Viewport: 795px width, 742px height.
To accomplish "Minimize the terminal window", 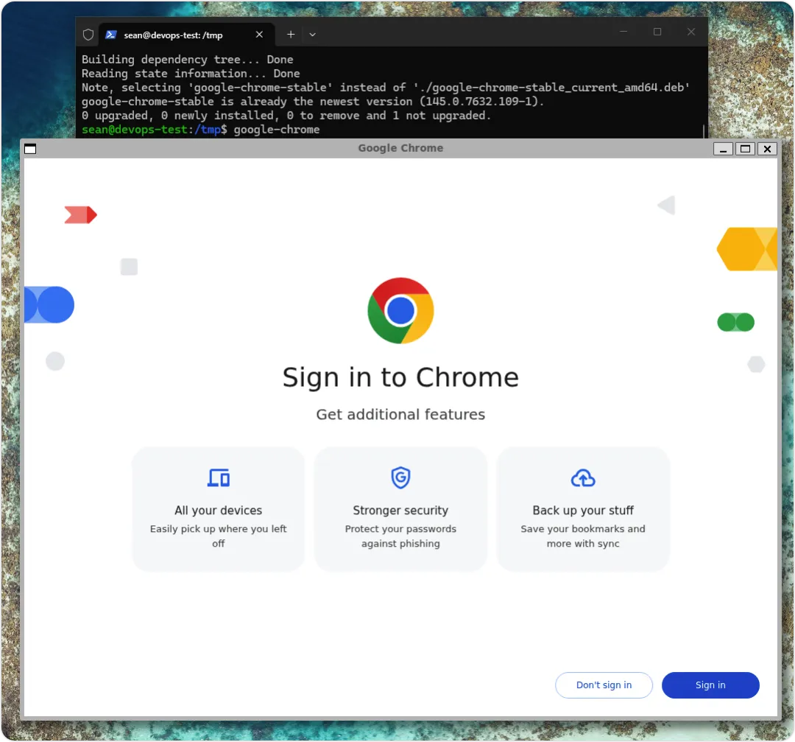I will pos(623,32).
